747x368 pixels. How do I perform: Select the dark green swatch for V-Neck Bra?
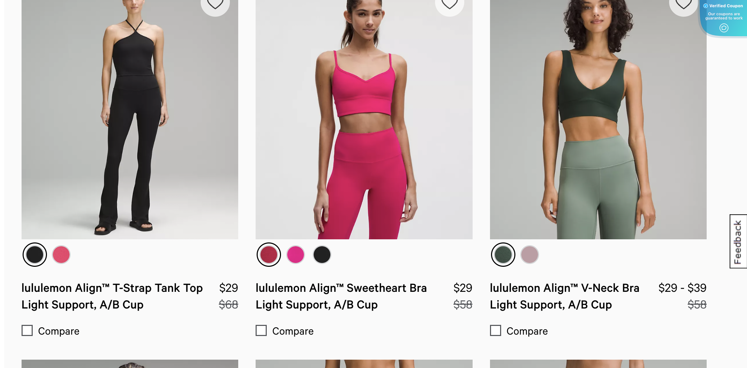tap(503, 255)
